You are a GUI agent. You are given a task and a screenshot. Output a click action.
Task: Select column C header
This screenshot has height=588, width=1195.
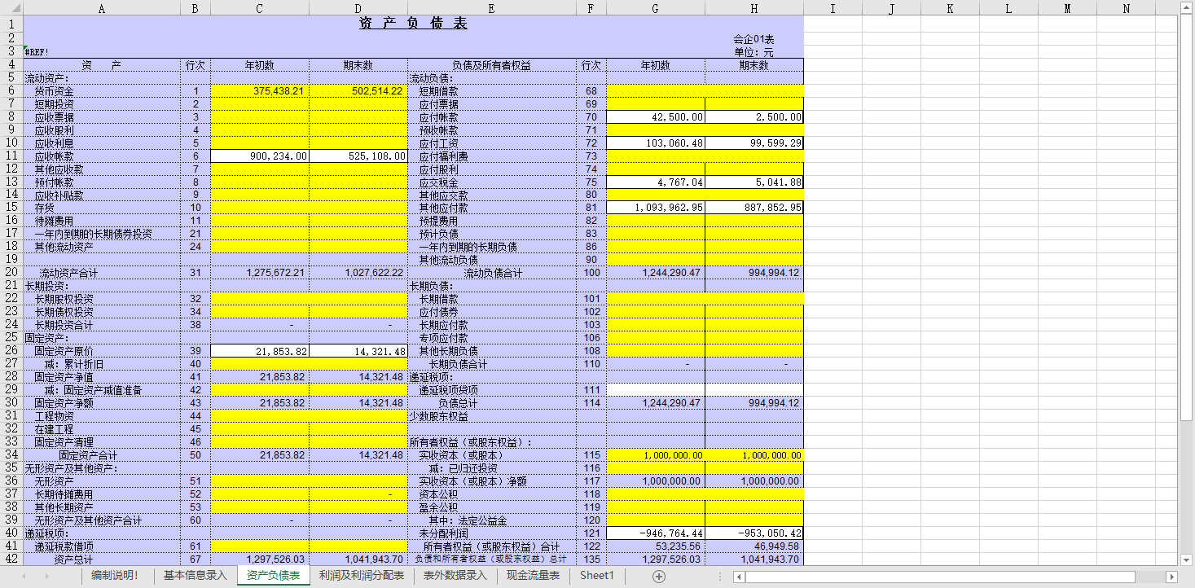259,8
